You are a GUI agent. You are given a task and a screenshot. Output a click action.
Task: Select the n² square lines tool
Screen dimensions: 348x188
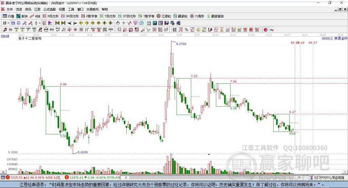58,30
